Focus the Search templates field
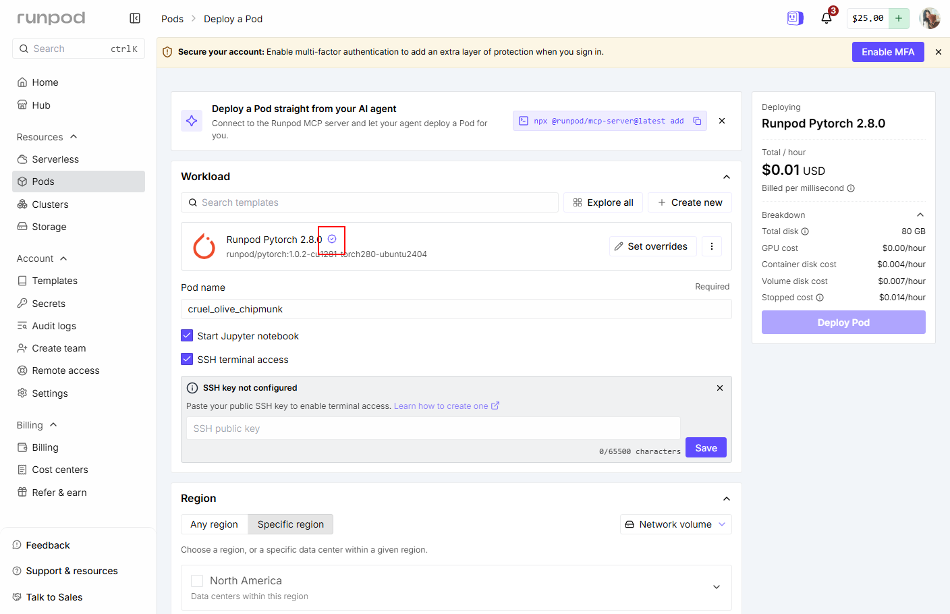Viewport: 950px width, 614px height. [370, 202]
